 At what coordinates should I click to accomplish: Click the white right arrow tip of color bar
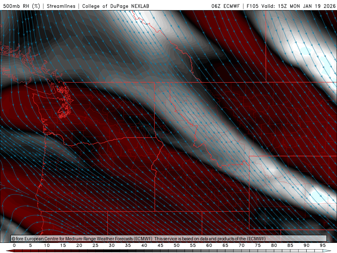click(x=327, y=251)
